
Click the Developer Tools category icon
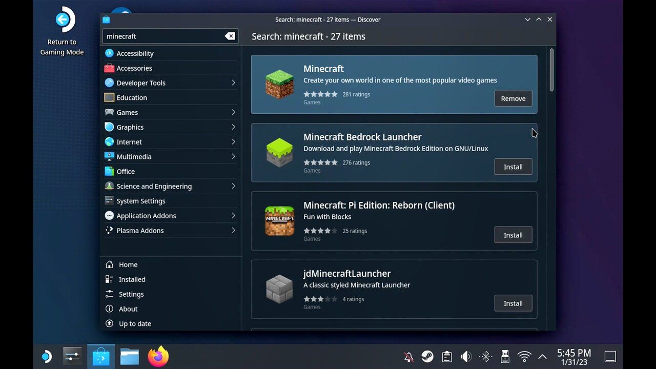pyautogui.click(x=109, y=83)
